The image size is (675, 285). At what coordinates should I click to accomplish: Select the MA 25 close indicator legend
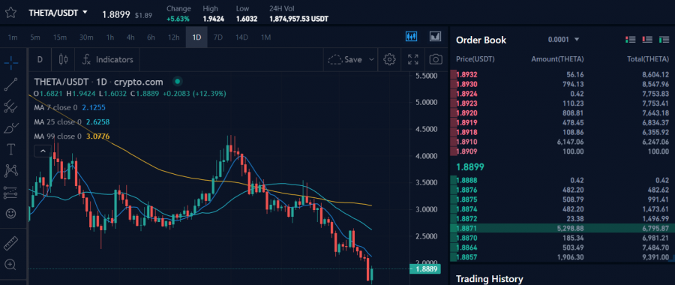tap(72, 122)
